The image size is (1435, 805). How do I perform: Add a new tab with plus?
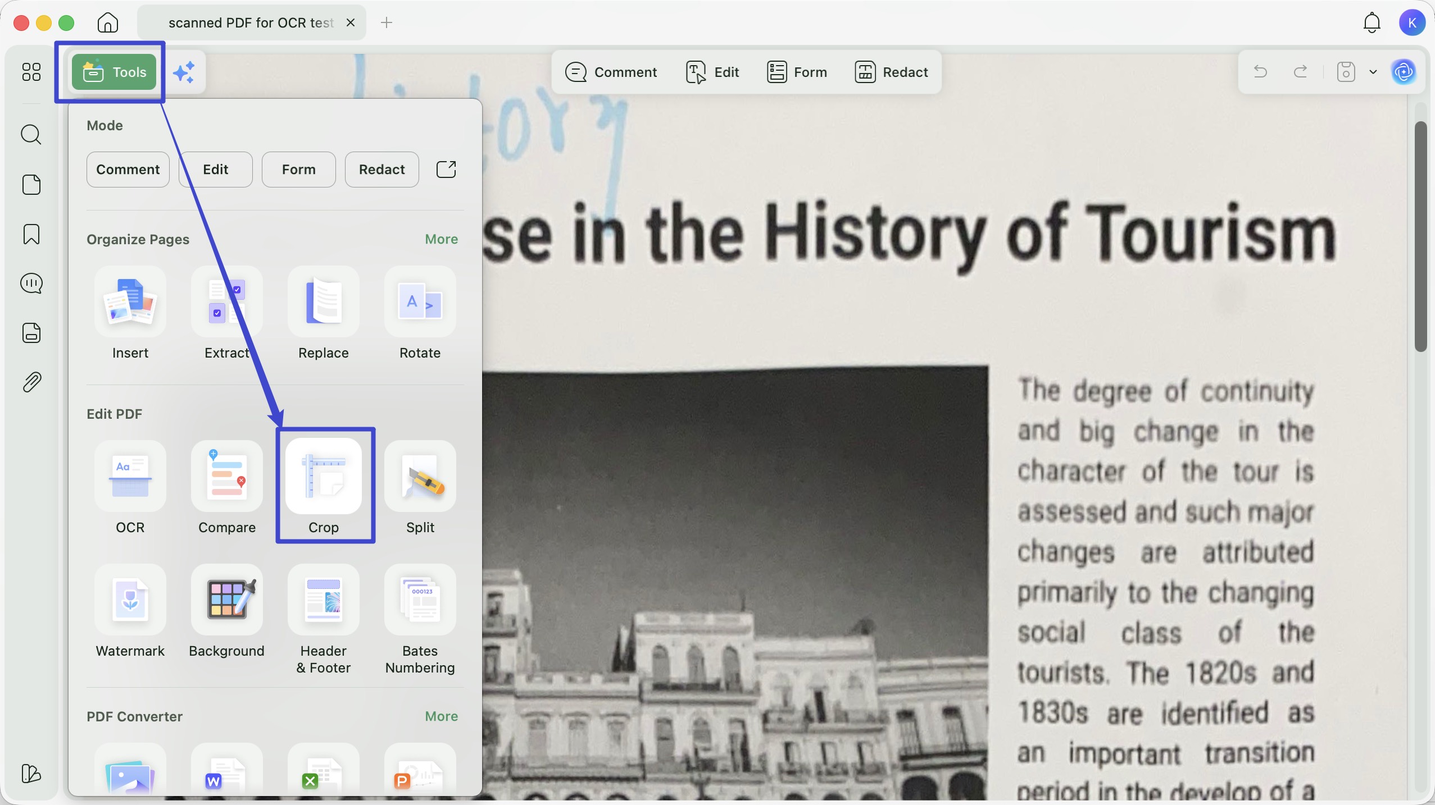387,22
